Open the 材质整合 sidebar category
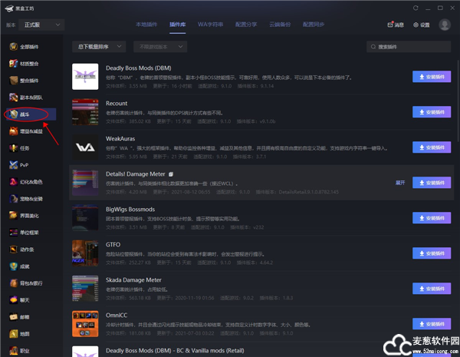This screenshot has height=357, width=460. pyautogui.click(x=24, y=64)
